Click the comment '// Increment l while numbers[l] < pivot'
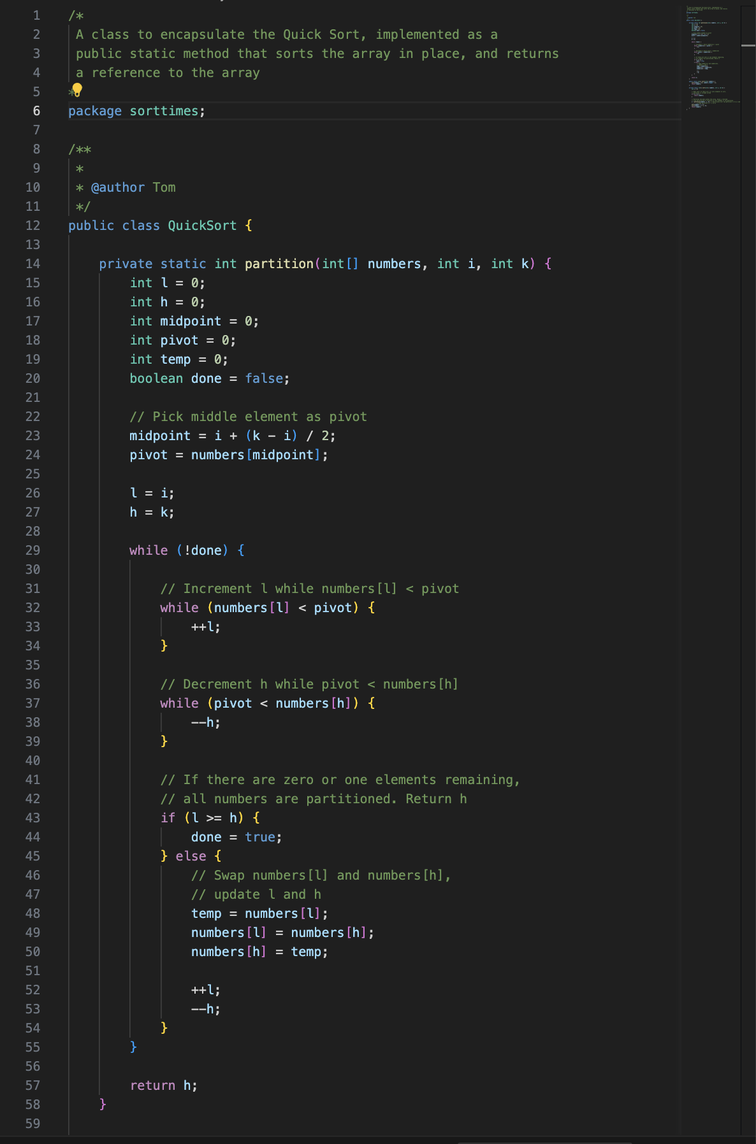 coord(310,589)
